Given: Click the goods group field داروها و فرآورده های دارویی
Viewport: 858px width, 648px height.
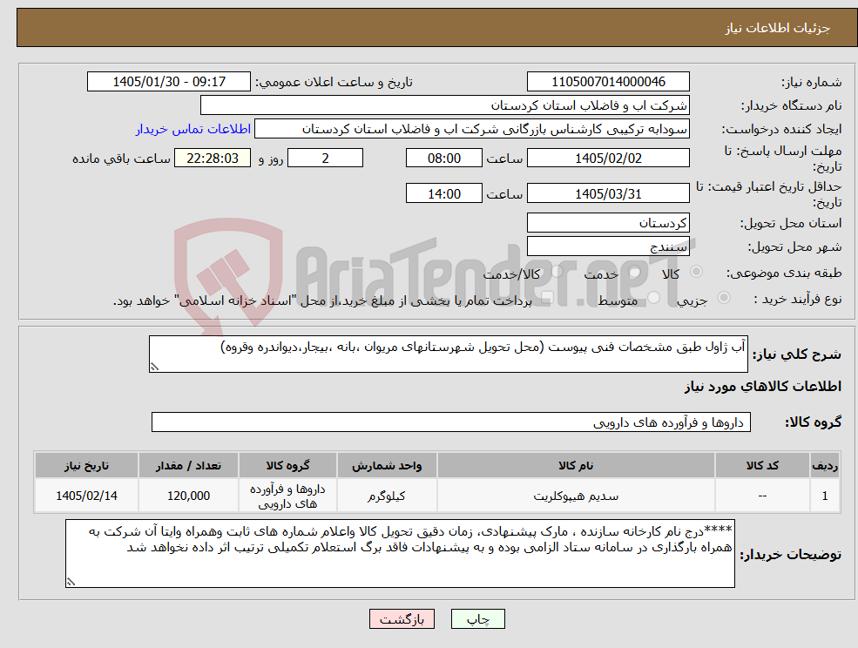Looking at the screenshot, I should click(x=451, y=422).
